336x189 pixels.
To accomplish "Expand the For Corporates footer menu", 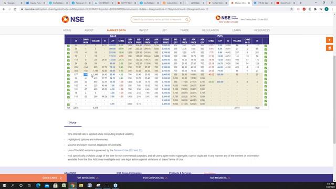I will tap(155, 178).
